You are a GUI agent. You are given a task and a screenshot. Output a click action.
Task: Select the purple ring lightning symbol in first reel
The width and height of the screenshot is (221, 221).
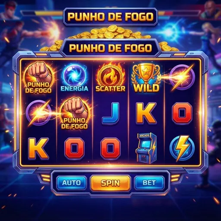click(39, 113)
